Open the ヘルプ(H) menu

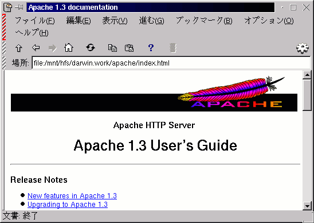(32, 33)
